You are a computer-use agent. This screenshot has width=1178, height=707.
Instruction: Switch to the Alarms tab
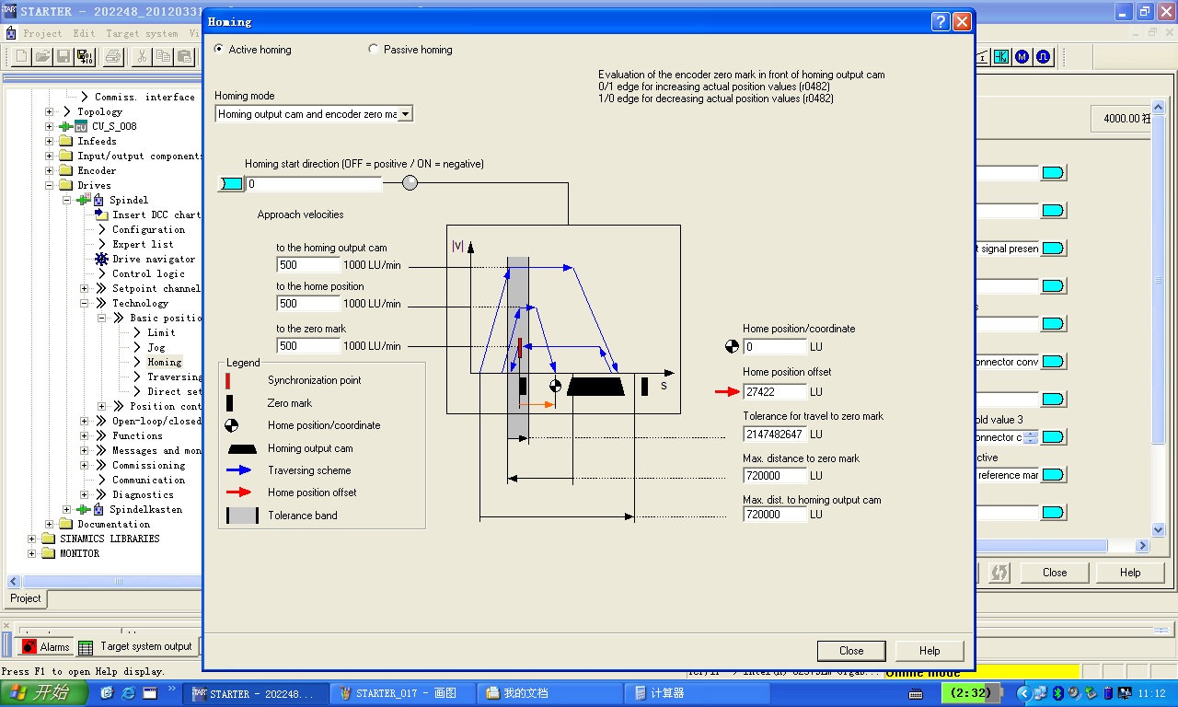(x=45, y=647)
